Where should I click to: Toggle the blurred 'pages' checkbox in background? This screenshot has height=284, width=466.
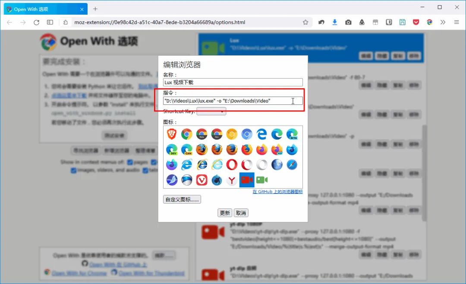click(x=130, y=162)
